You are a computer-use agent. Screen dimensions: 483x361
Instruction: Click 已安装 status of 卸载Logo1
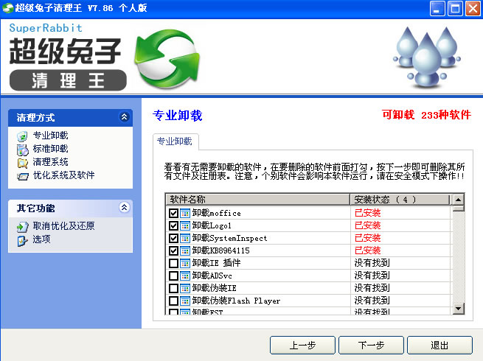tap(367, 225)
